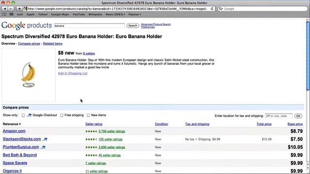The height and width of the screenshot is (174, 310).
Task: Click the OK button for location
Action: [298, 116]
